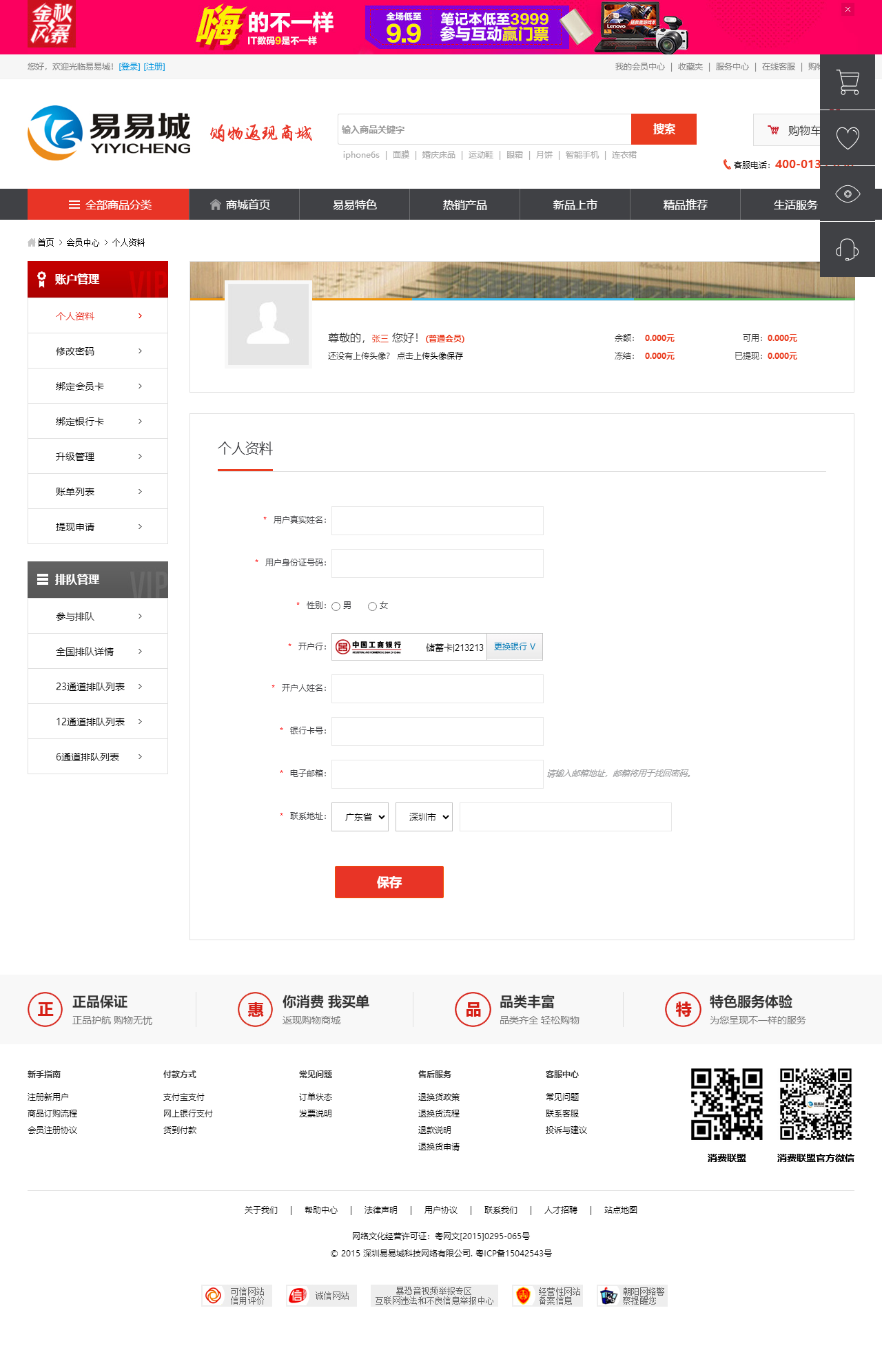Open the headset customer service icon
Viewport: 882px width, 1348px height.
847,249
